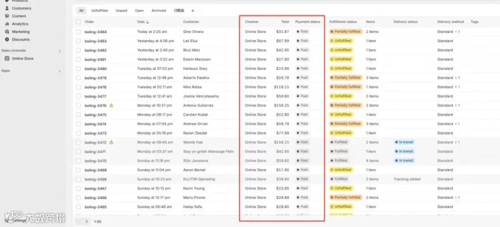The image size is (500, 227).
Task: Click customer name Aaron Barker
Action: (194, 170)
